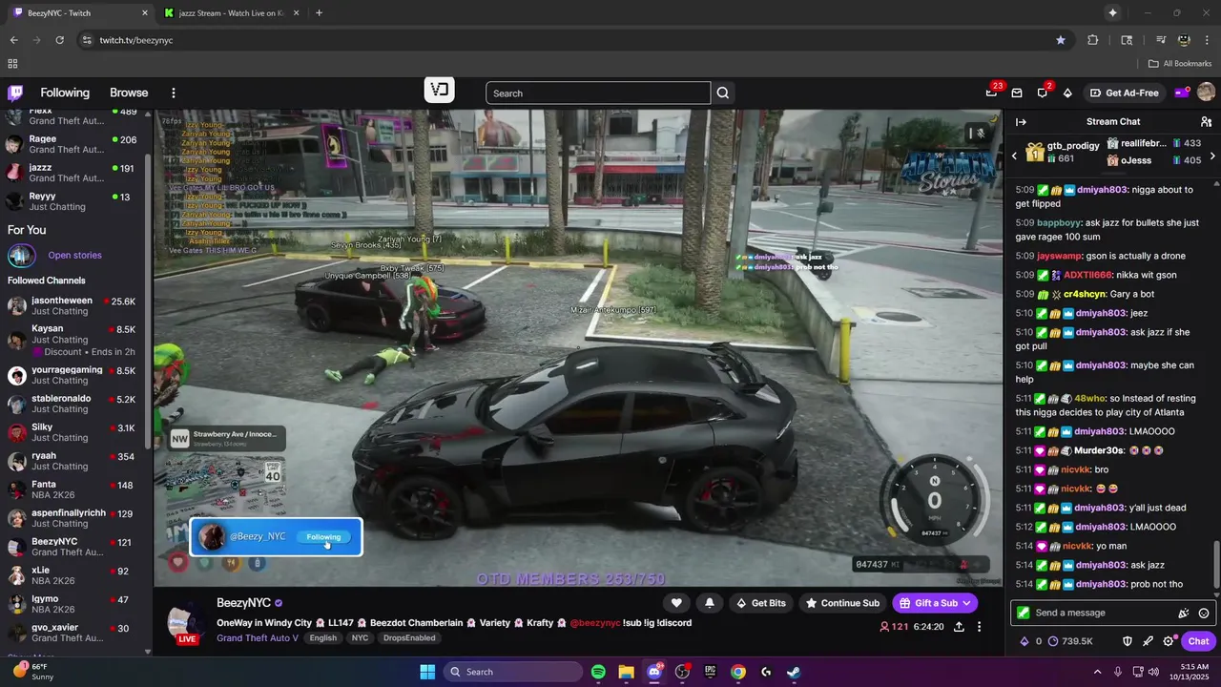Open yourragegaming channel in sidebar
The height and width of the screenshot is (687, 1221).
pos(72,375)
